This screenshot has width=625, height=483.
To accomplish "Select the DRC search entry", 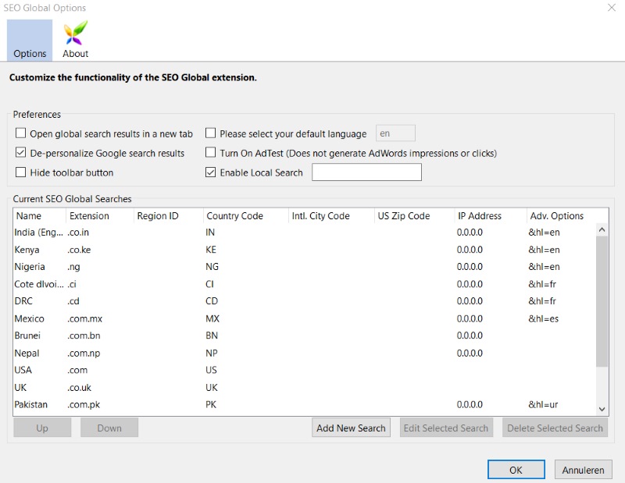I will click(305, 301).
